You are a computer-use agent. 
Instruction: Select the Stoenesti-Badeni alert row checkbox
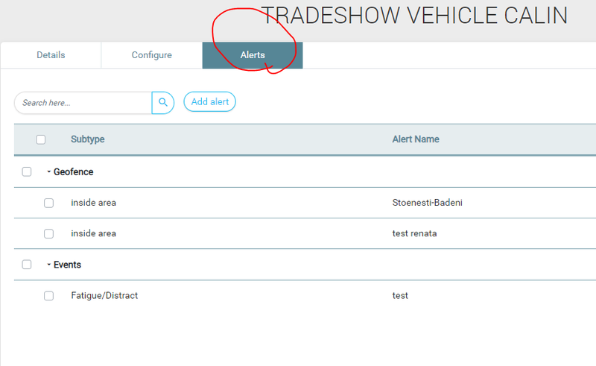click(48, 203)
